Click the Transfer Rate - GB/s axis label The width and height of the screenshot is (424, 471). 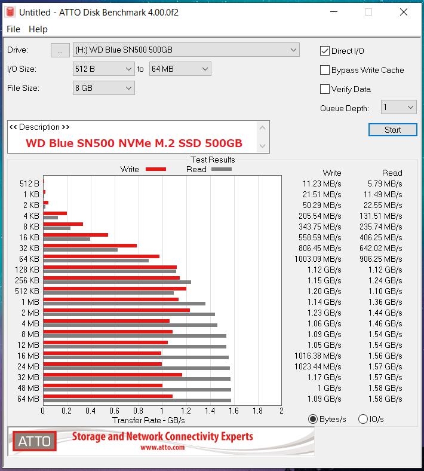[x=149, y=420]
